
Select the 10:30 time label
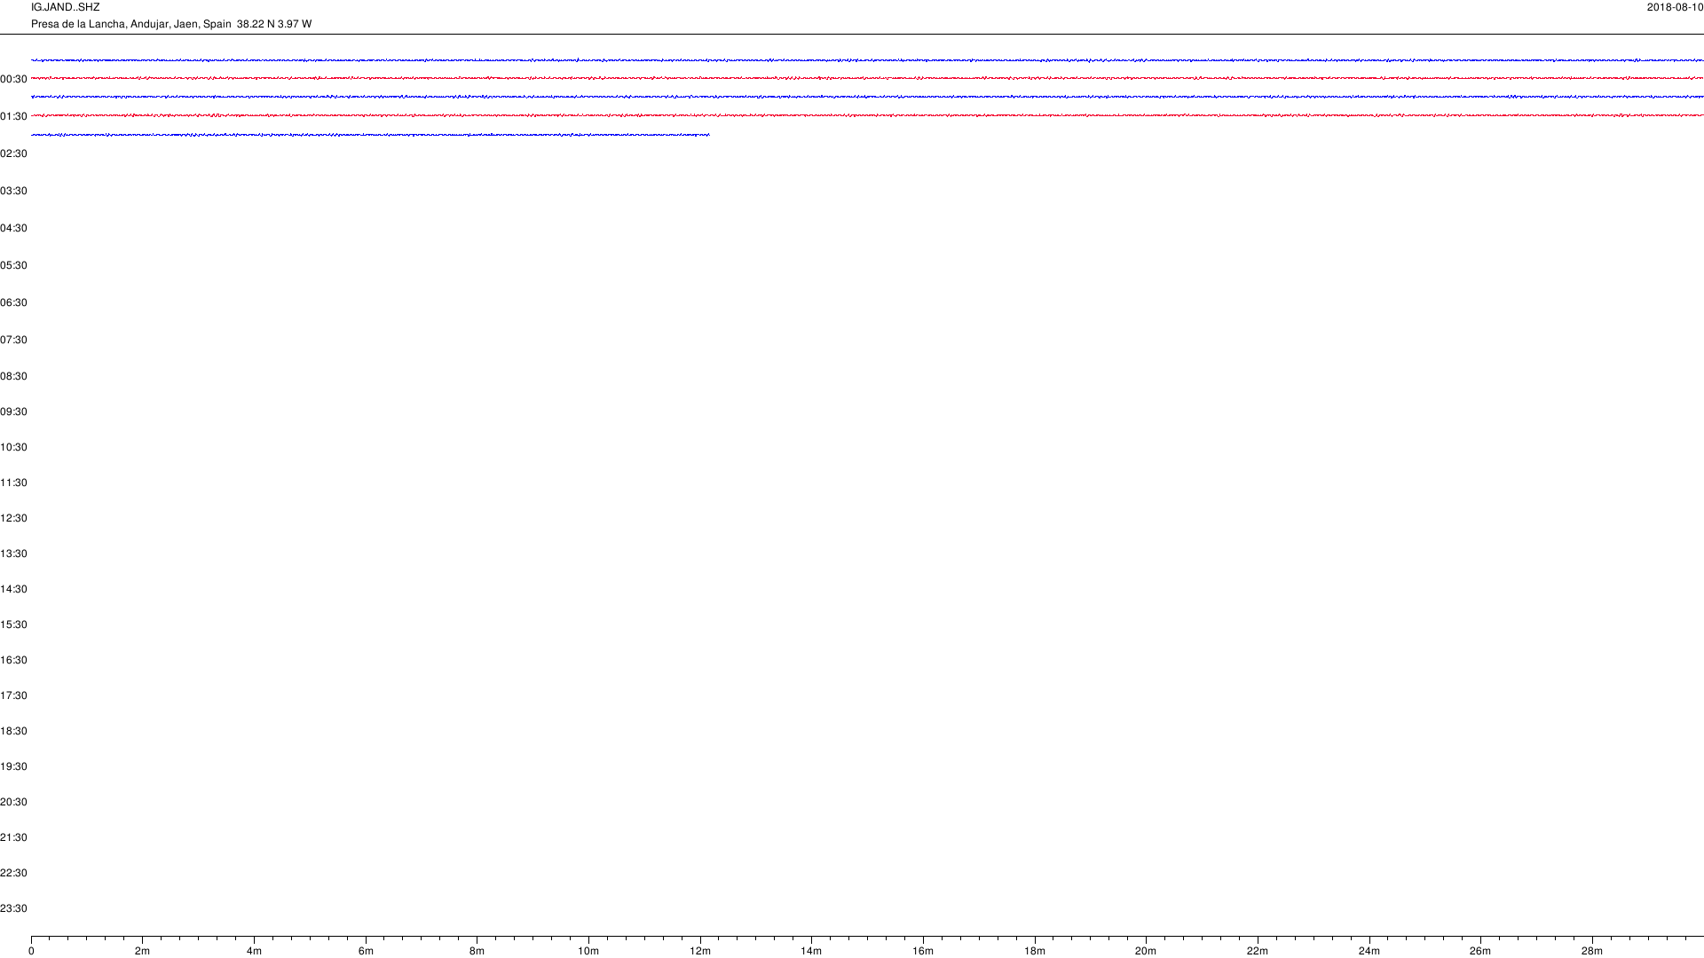(13, 447)
